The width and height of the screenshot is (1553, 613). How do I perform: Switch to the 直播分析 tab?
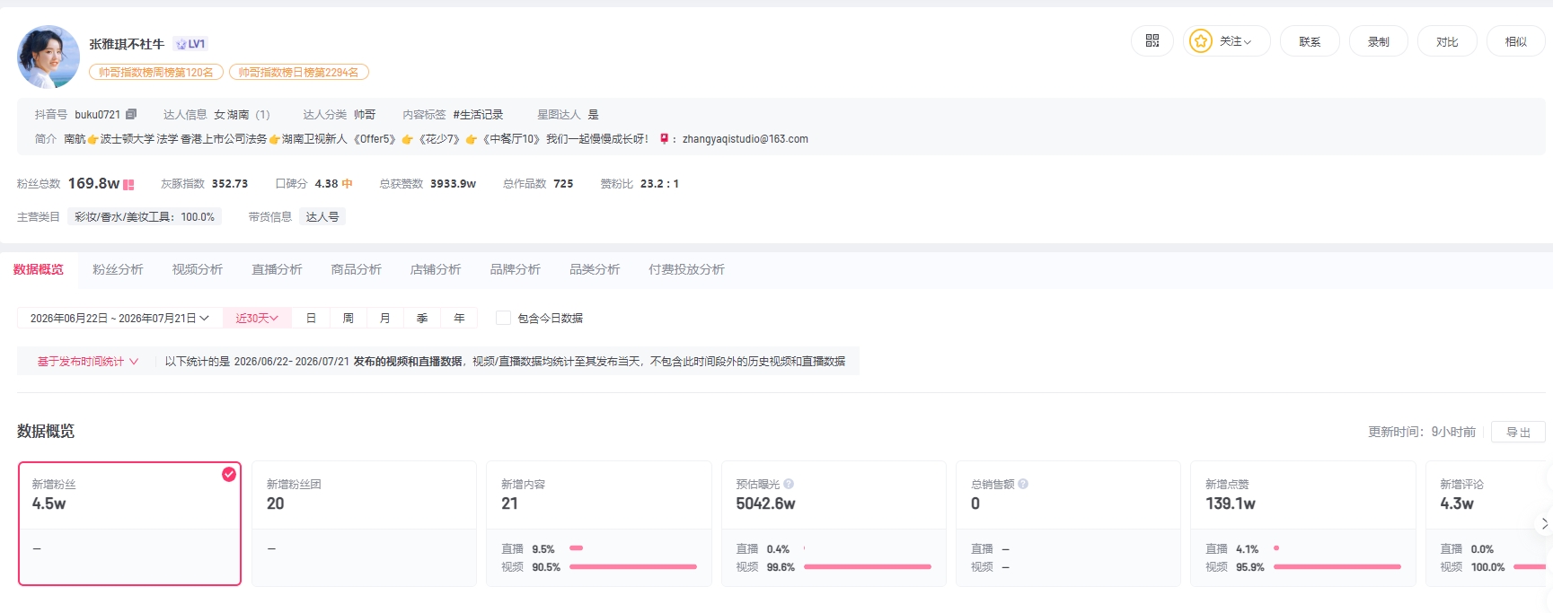[x=277, y=269]
